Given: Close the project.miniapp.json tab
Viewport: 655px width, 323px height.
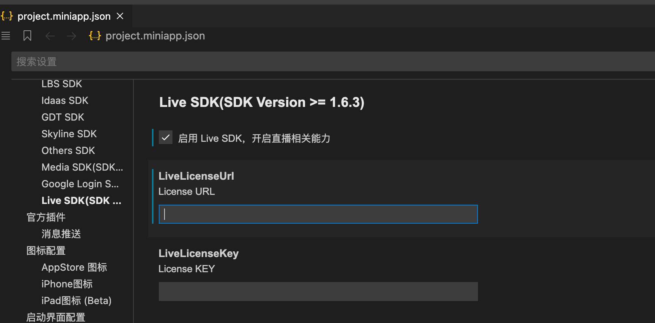Looking at the screenshot, I should [x=120, y=16].
